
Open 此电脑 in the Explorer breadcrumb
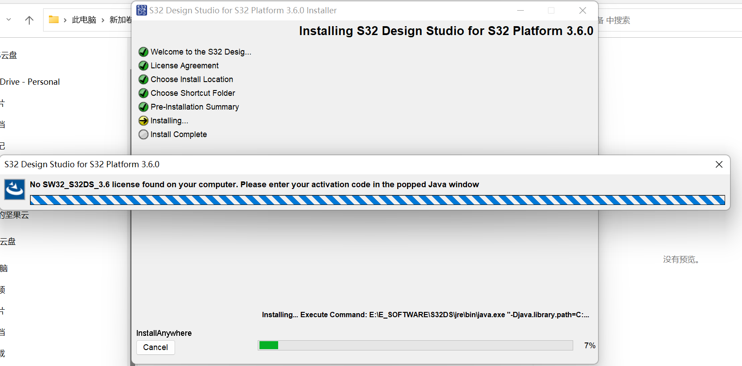[84, 20]
